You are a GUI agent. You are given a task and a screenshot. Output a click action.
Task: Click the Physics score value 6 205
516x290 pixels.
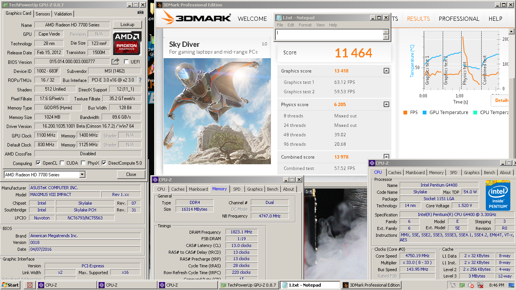(340, 104)
